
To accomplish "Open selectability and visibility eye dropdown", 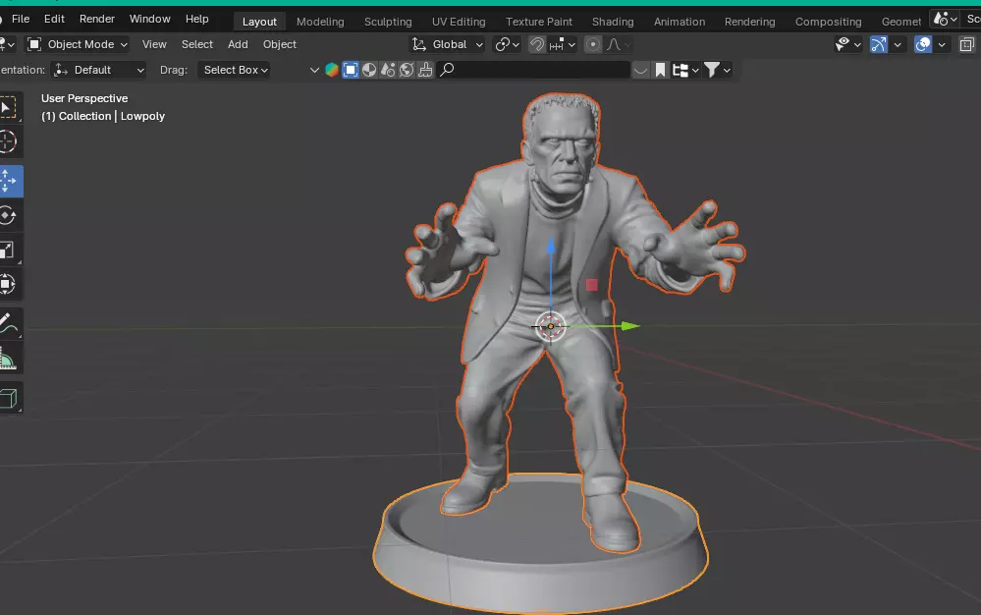I will (x=848, y=44).
